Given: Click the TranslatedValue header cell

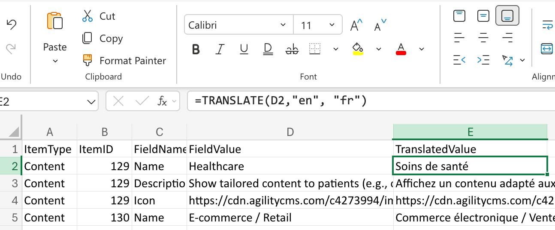Looking at the screenshot, I should coord(471,149).
